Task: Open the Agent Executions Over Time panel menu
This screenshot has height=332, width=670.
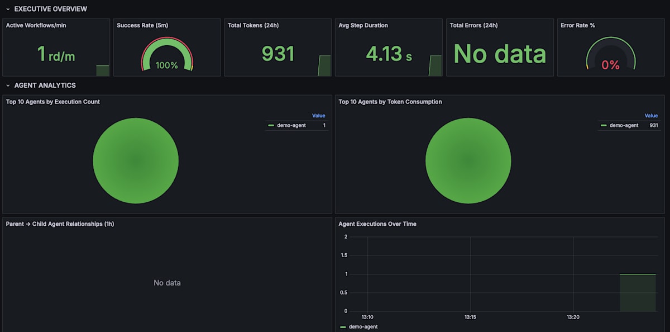Action: click(376, 224)
